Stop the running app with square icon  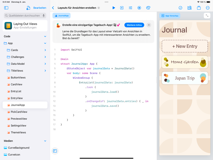coord(122,8)
